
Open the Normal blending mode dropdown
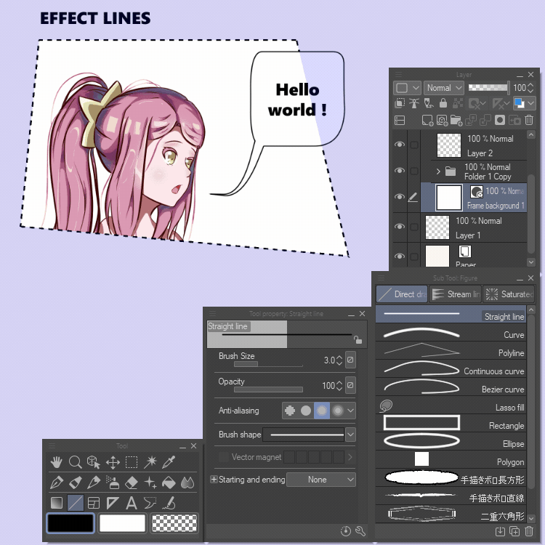click(x=444, y=88)
